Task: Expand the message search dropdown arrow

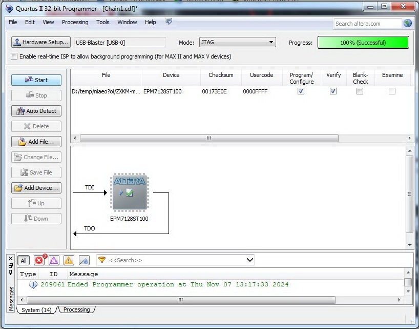Action: pyautogui.click(x=250, y=260)
